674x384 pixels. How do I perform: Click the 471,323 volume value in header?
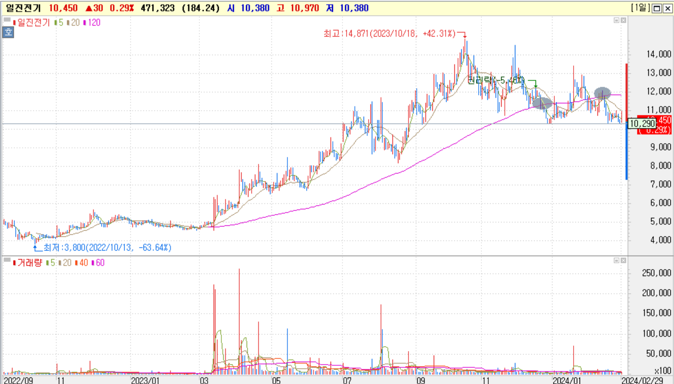tap(157, 8)
